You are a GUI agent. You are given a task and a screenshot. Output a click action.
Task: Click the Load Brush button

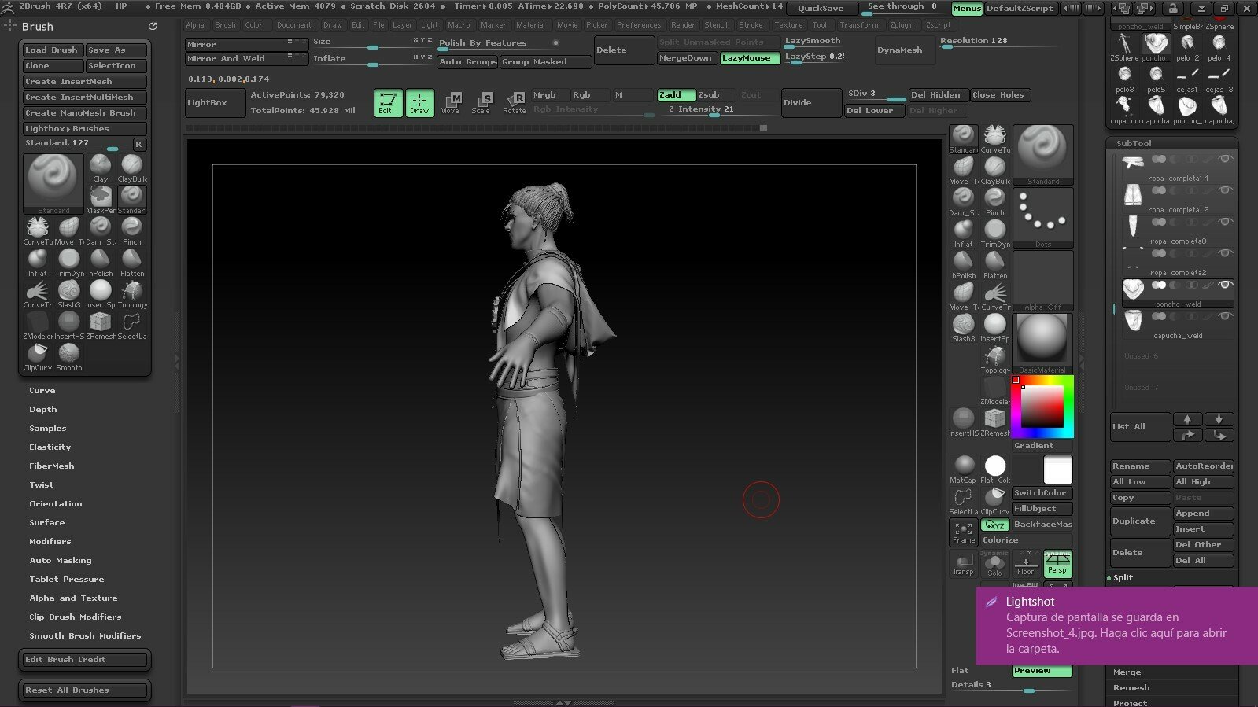click(x=51, y=50)
